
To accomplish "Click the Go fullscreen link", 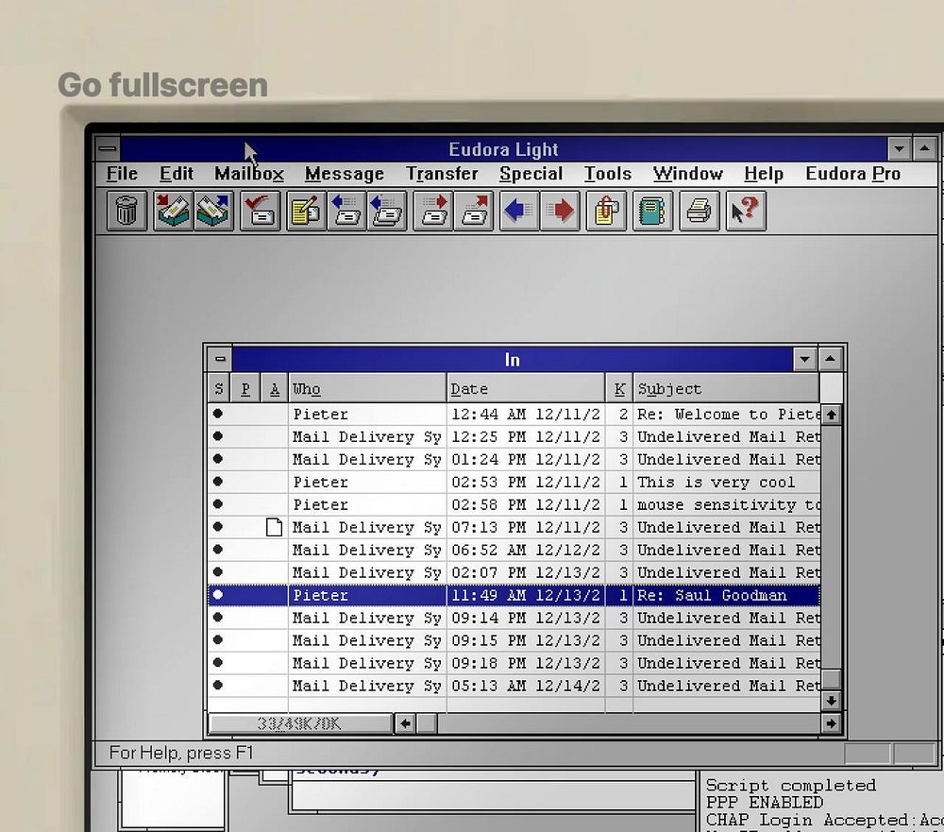I will (x=162, y=85).
